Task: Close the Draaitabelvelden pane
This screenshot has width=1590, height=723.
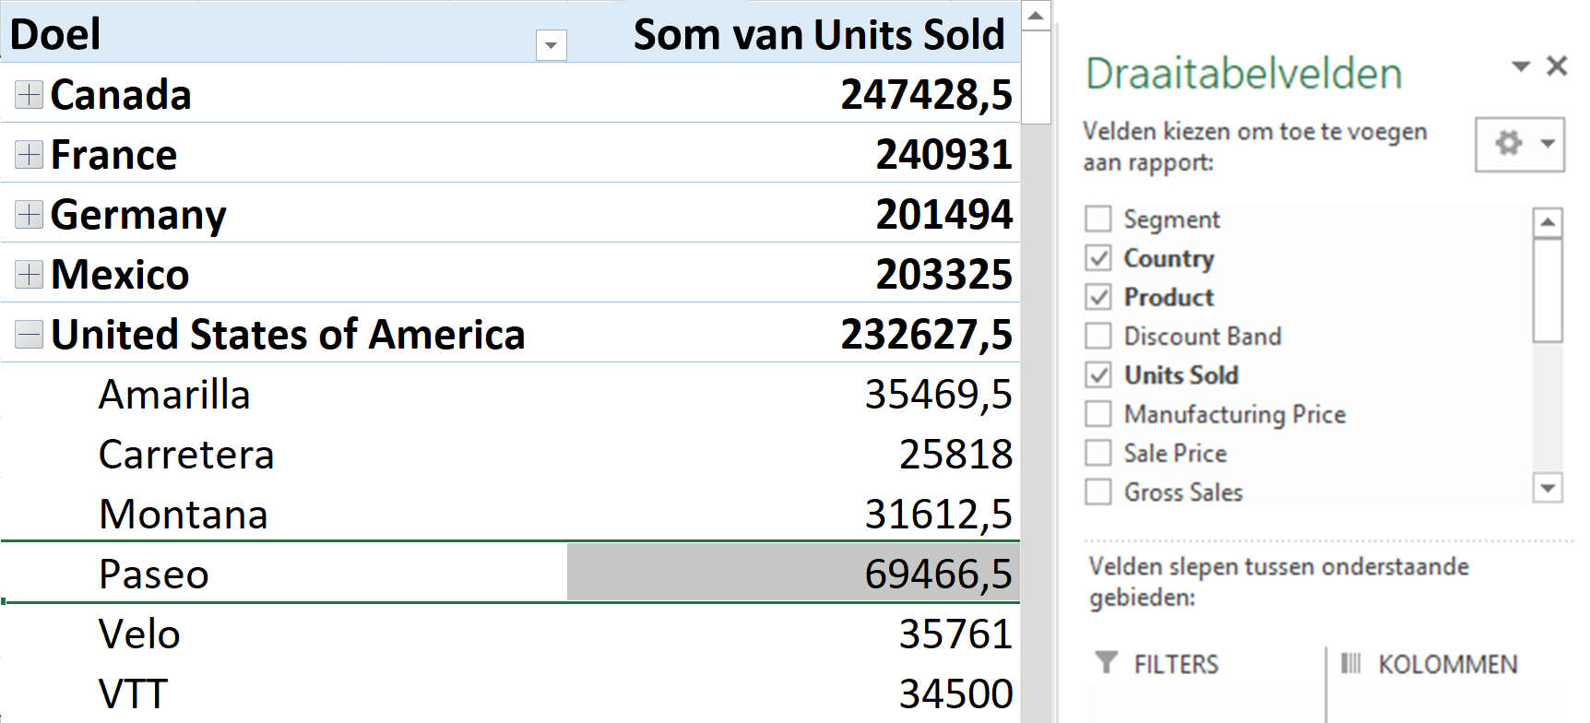Action: (1558, 66)
